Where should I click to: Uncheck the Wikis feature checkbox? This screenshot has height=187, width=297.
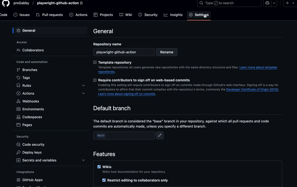[99, 167]
